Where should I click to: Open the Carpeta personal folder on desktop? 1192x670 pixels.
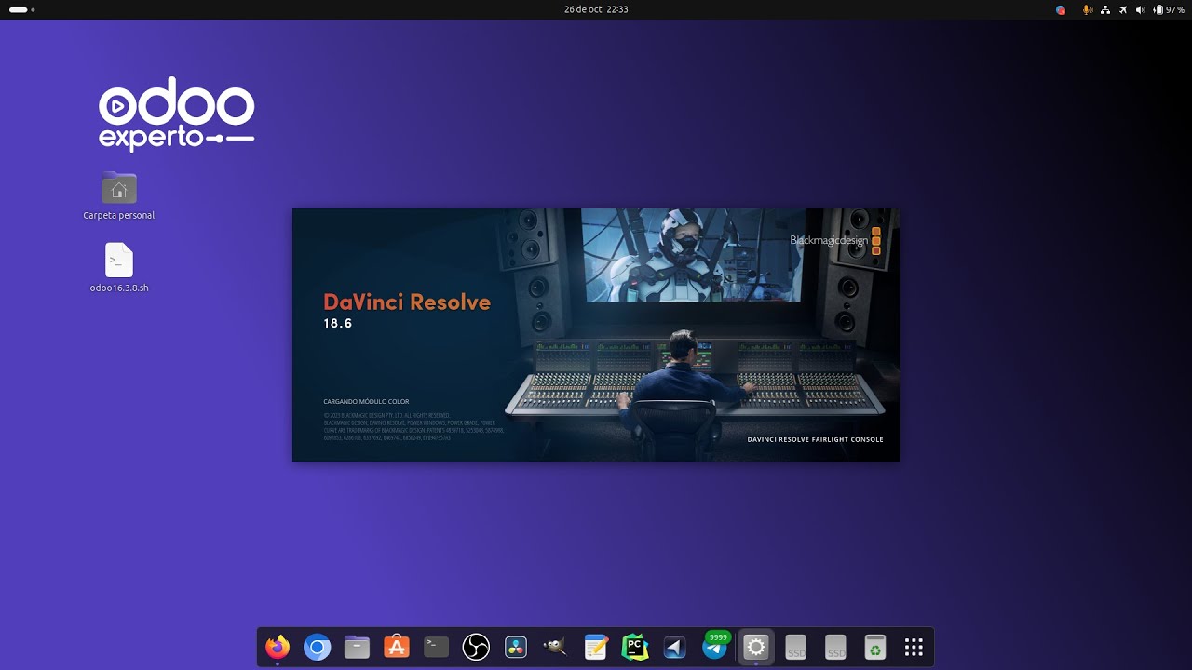(119, 188)
